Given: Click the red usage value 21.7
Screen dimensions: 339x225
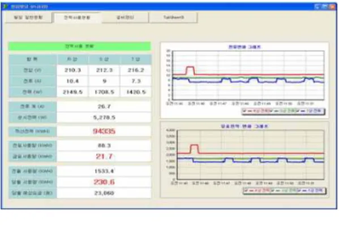Looking at the screenshot, I should click(x=104, y=157).
